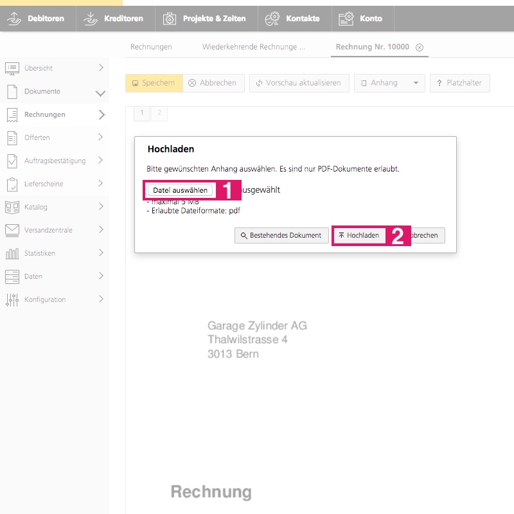Click the Versandzentrale envelope icon
Image resolution: width=514 pixels, height=514 pixels.
12,230
